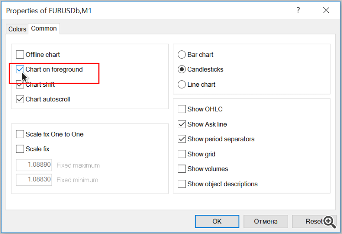The height and width of the screenshot is (234, 342).
Task: Select Line chart radio option
Action: click(182, 85)
